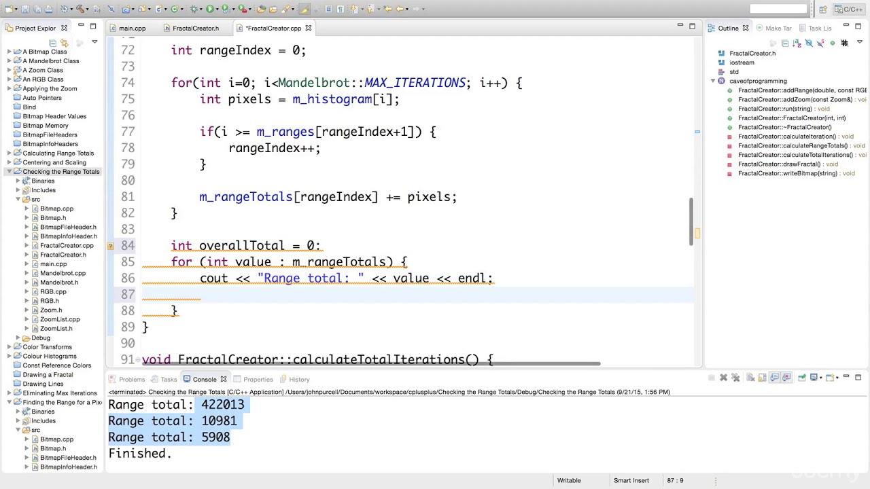This screenshot has height=489, width=870.
Task: Expand the Color Transforms project
Action: pos(10,347)
